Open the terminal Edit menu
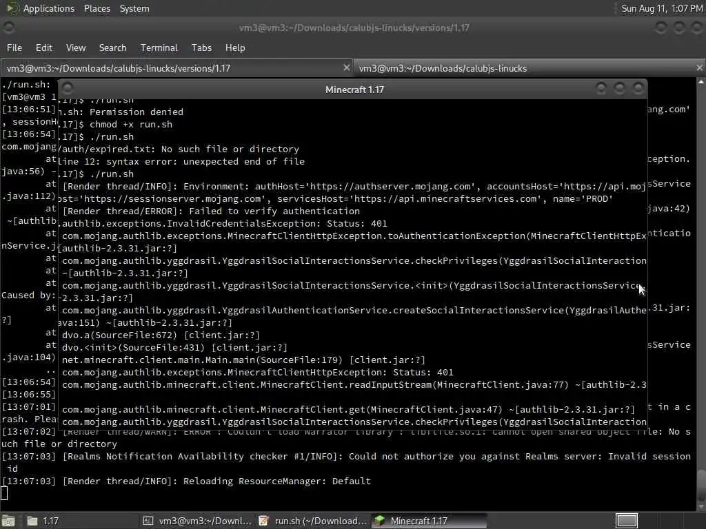The height and width of the screenshot is (529, 706). click(x=43, y=48)
